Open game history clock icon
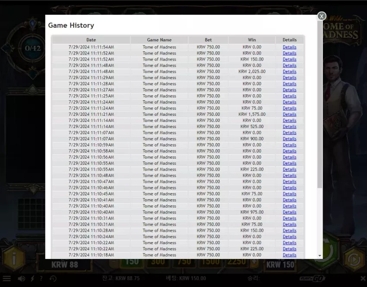This screenshot has height=287, width=367. 53,278
